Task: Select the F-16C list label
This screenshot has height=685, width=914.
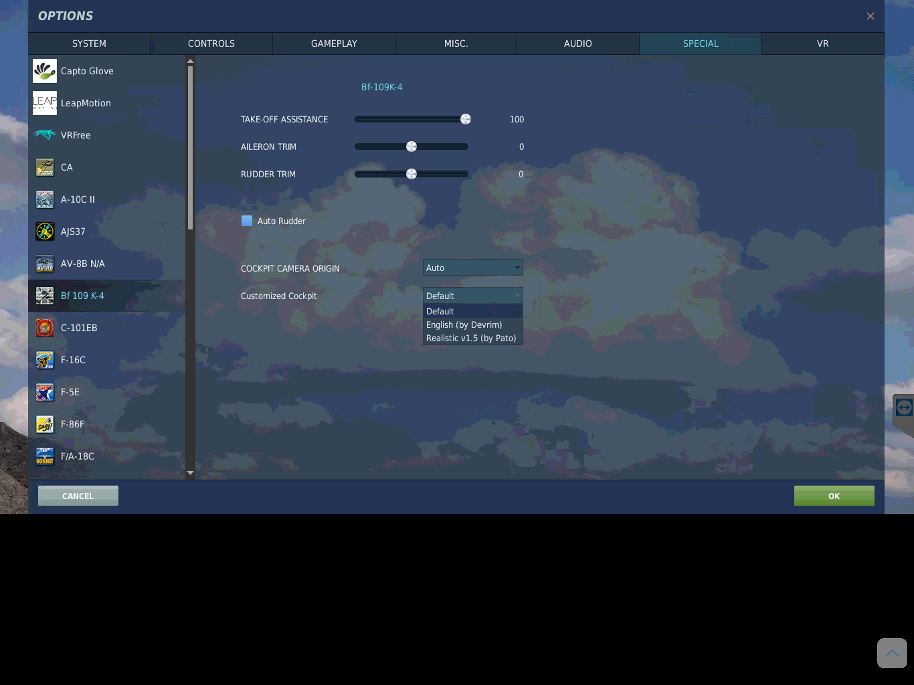Action: click(x=73, y=360)
